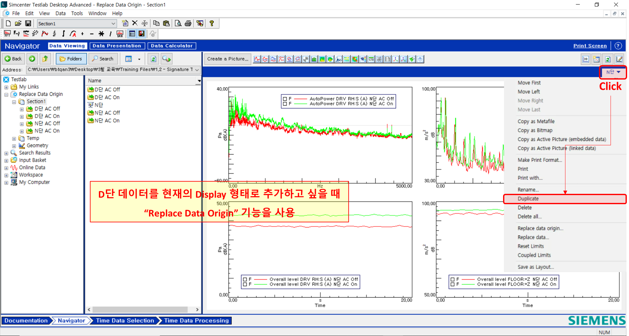Click the Create a Picture... button
The image size is (629, 336).
tap(227, 59)
